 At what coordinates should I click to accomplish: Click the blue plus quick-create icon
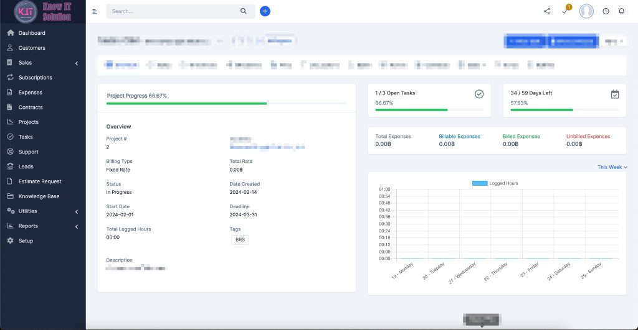[x=265, y=11]
